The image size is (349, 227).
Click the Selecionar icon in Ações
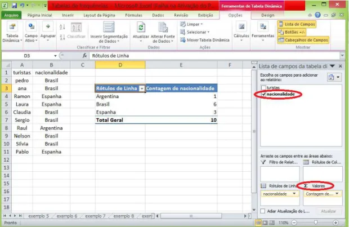[x=183, y=32]
